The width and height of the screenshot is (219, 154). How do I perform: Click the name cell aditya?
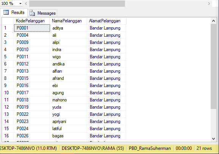click(69, 28)
